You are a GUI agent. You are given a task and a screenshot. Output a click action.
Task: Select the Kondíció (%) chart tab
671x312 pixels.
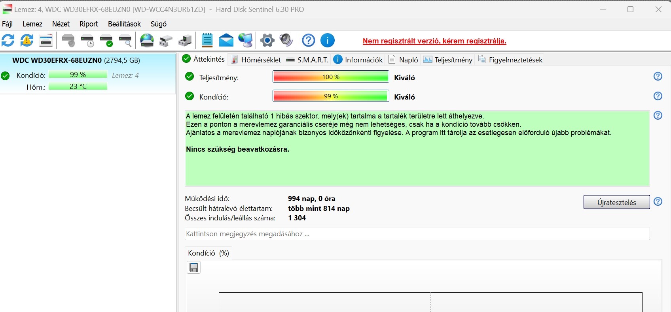[209, 253]
